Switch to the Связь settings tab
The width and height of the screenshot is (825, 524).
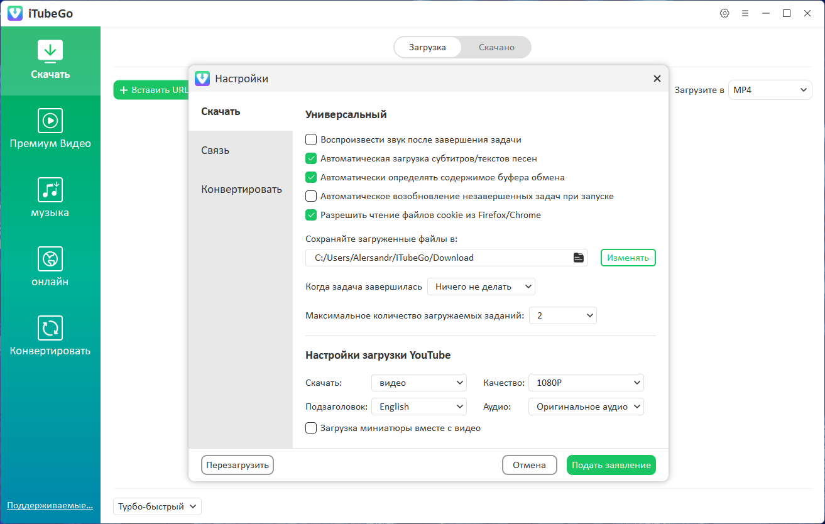coord(216,151)
